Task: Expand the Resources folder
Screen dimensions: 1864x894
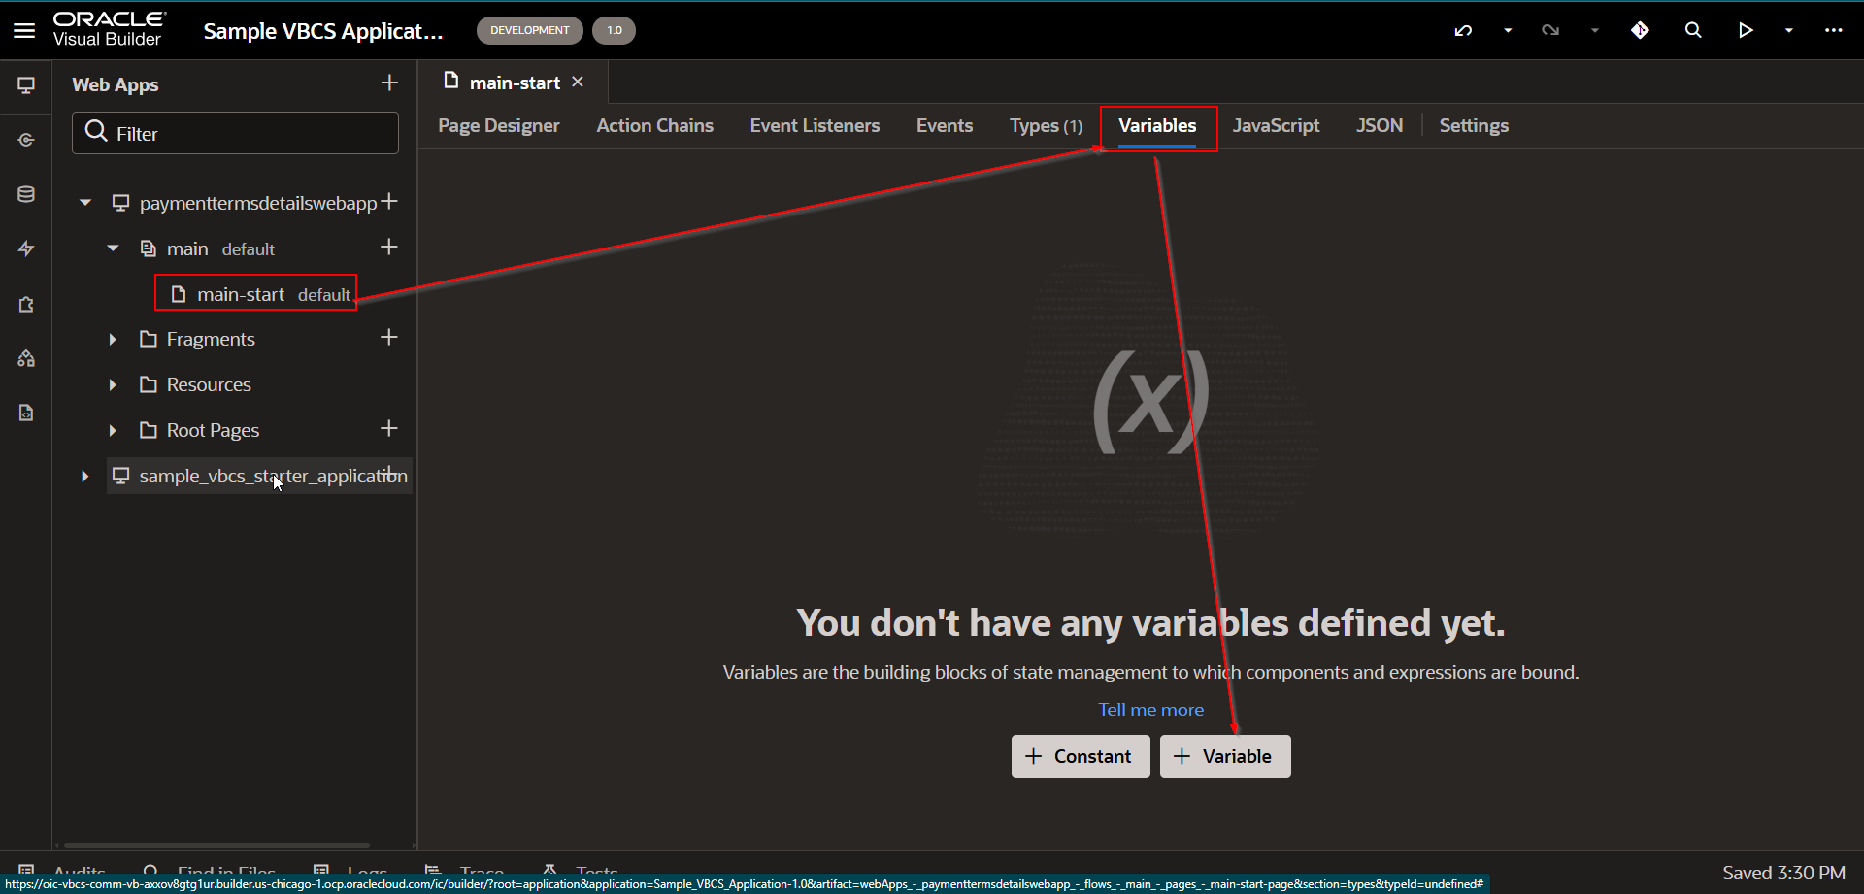Action: pyautogui.click(x=113, y=384)
